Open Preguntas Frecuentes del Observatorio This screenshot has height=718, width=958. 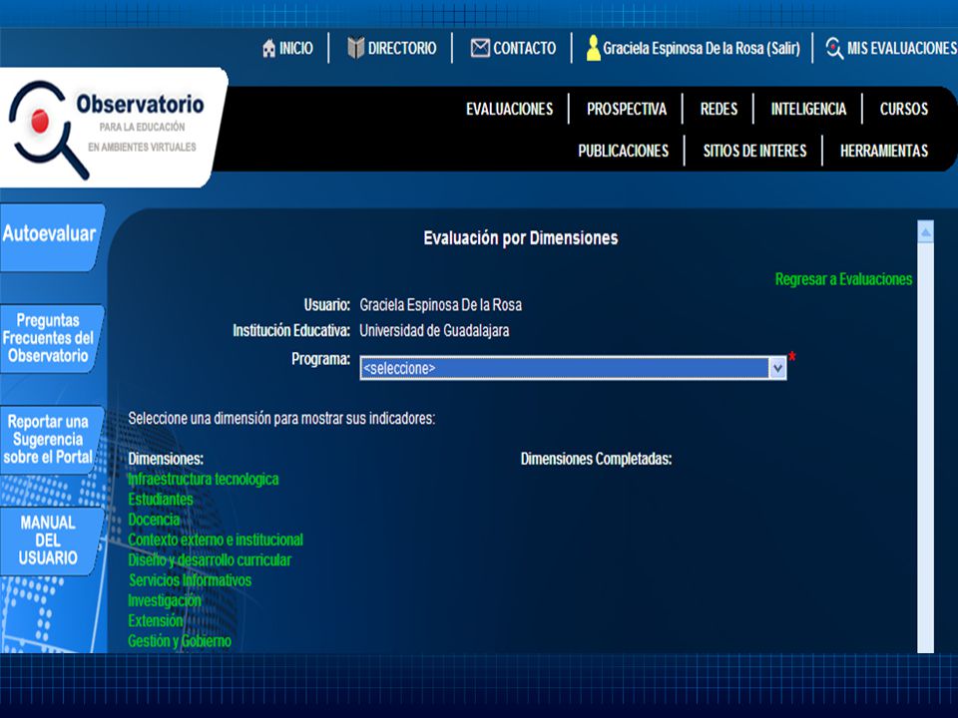(50, 338)
